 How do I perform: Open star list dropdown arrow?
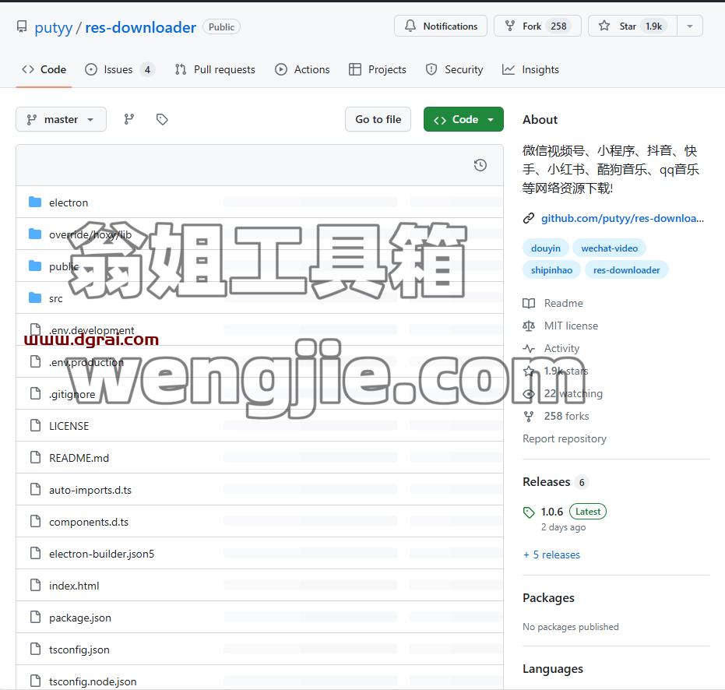point(690,26)
